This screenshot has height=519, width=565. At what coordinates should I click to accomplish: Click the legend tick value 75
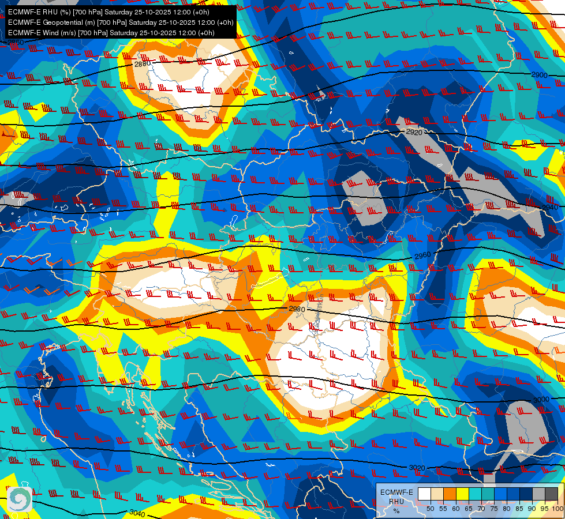point(494,509)
